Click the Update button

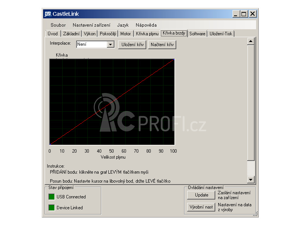click(x=201, y=195)
